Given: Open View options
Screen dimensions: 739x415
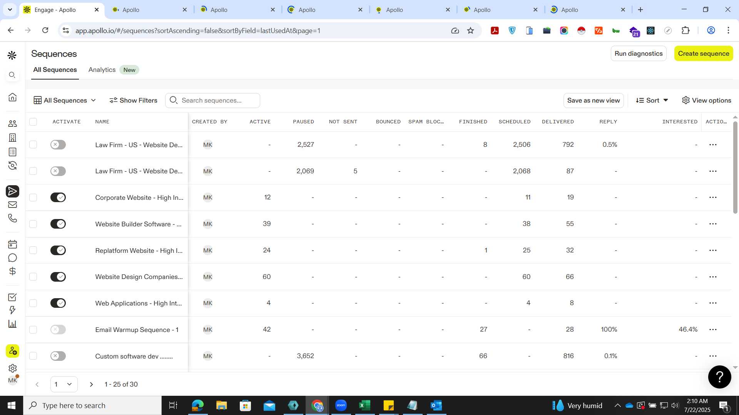Looking at the screenshot, I should [707, 100].
